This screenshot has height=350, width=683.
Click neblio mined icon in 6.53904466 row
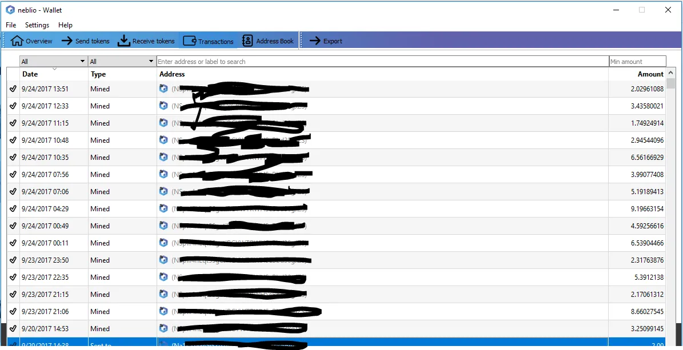[x=163, y=243]
